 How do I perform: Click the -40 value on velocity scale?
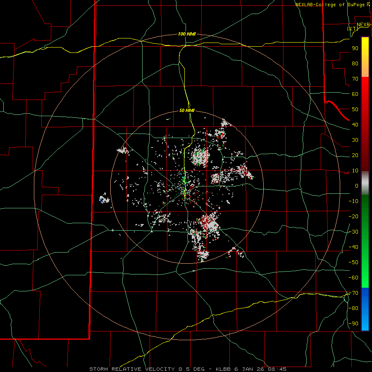[353, 247]
